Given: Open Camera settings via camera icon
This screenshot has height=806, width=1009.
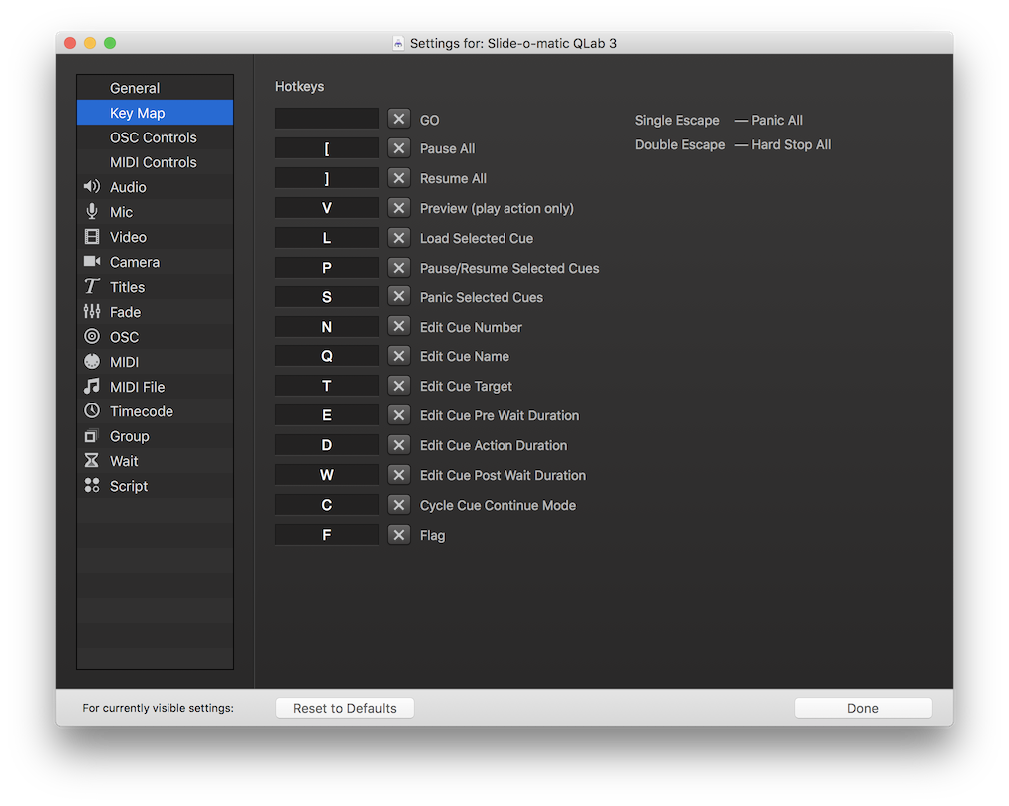Looking at the screenshot, I should [92, 262].
